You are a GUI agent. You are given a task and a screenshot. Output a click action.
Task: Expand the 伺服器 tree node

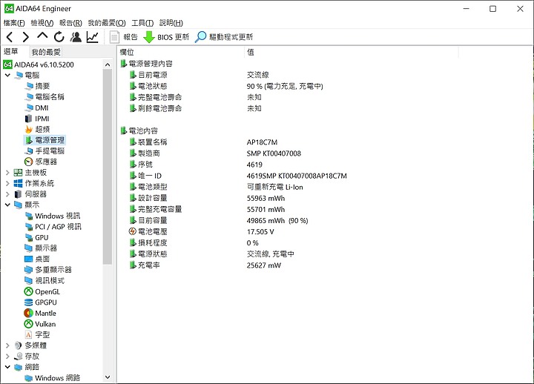coord(7,194)
